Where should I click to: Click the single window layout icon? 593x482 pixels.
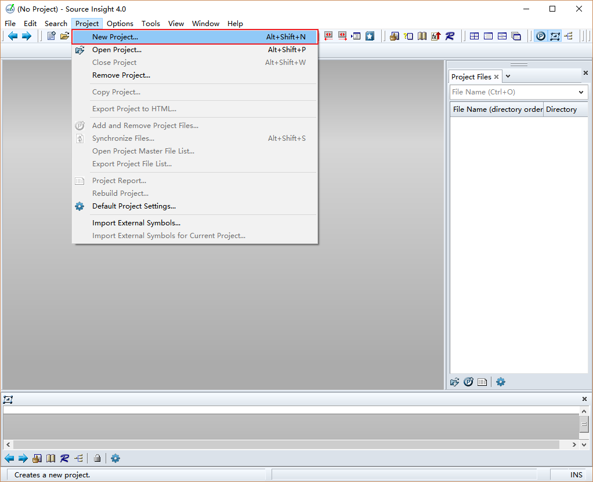[x=488, y=36]
